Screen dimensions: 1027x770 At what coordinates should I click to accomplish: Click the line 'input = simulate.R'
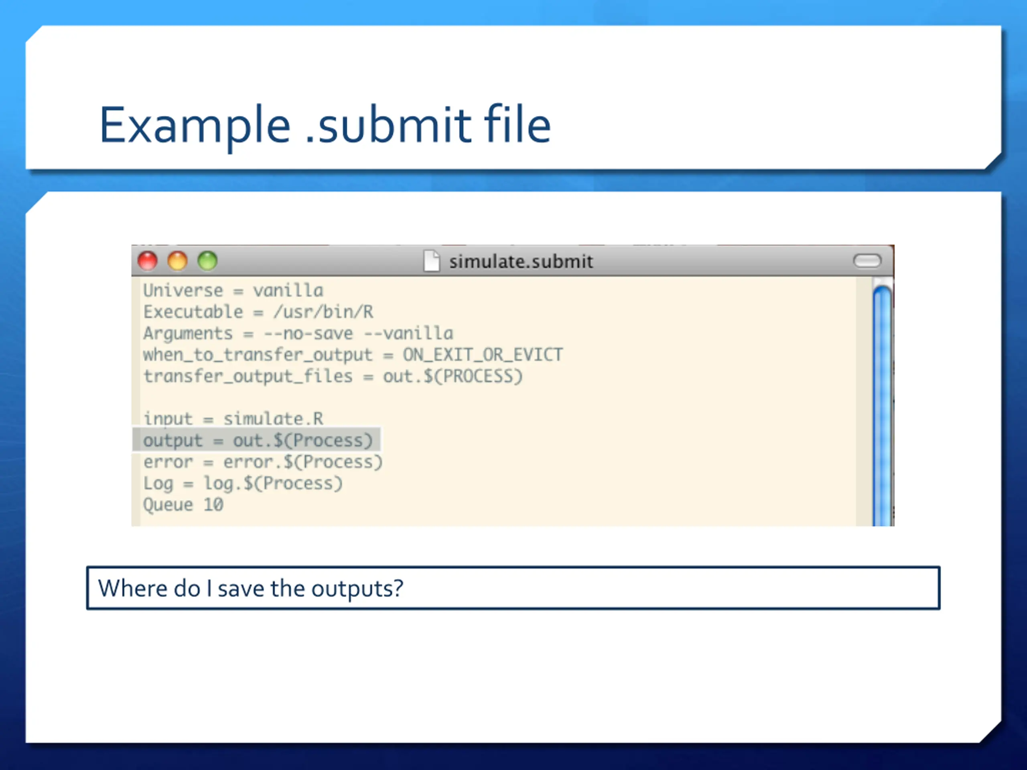tap(233, 419)
